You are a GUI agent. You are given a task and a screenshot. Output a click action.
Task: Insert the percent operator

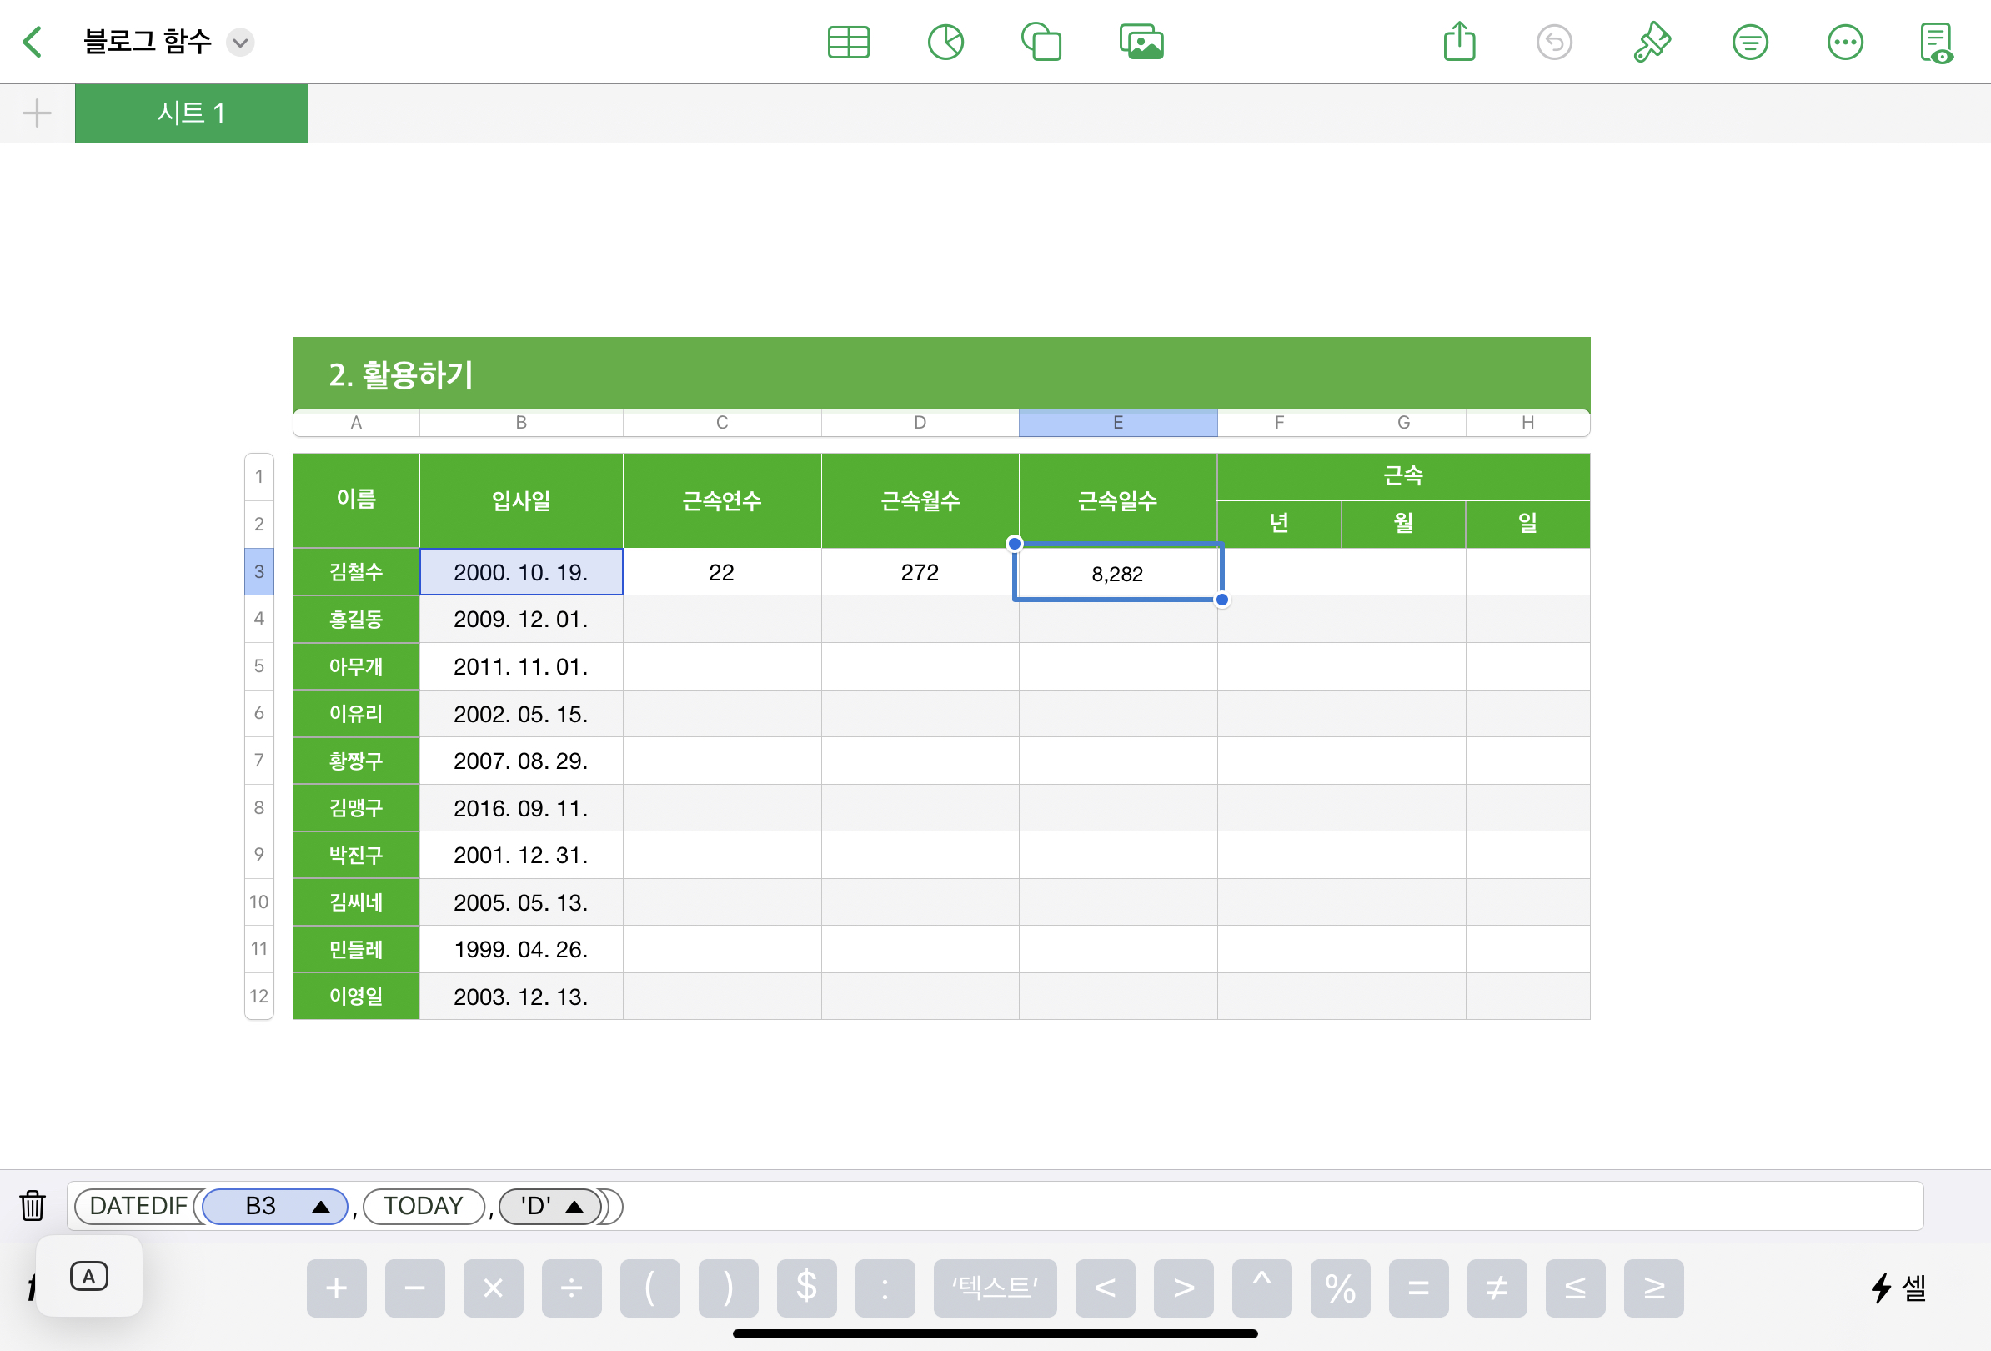pyautogui.click(x=1340, y=1288)
